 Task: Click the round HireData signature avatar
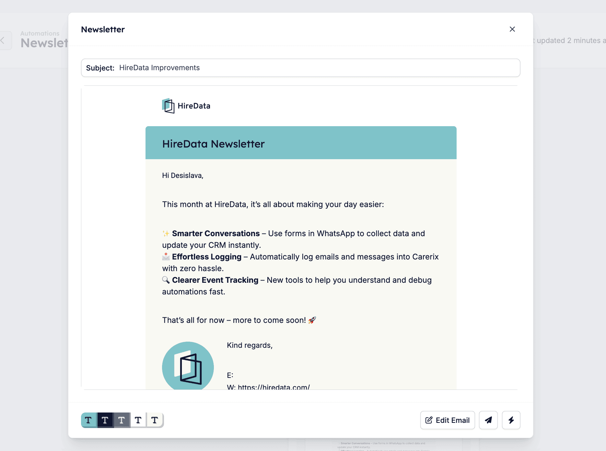coord(188,366)
